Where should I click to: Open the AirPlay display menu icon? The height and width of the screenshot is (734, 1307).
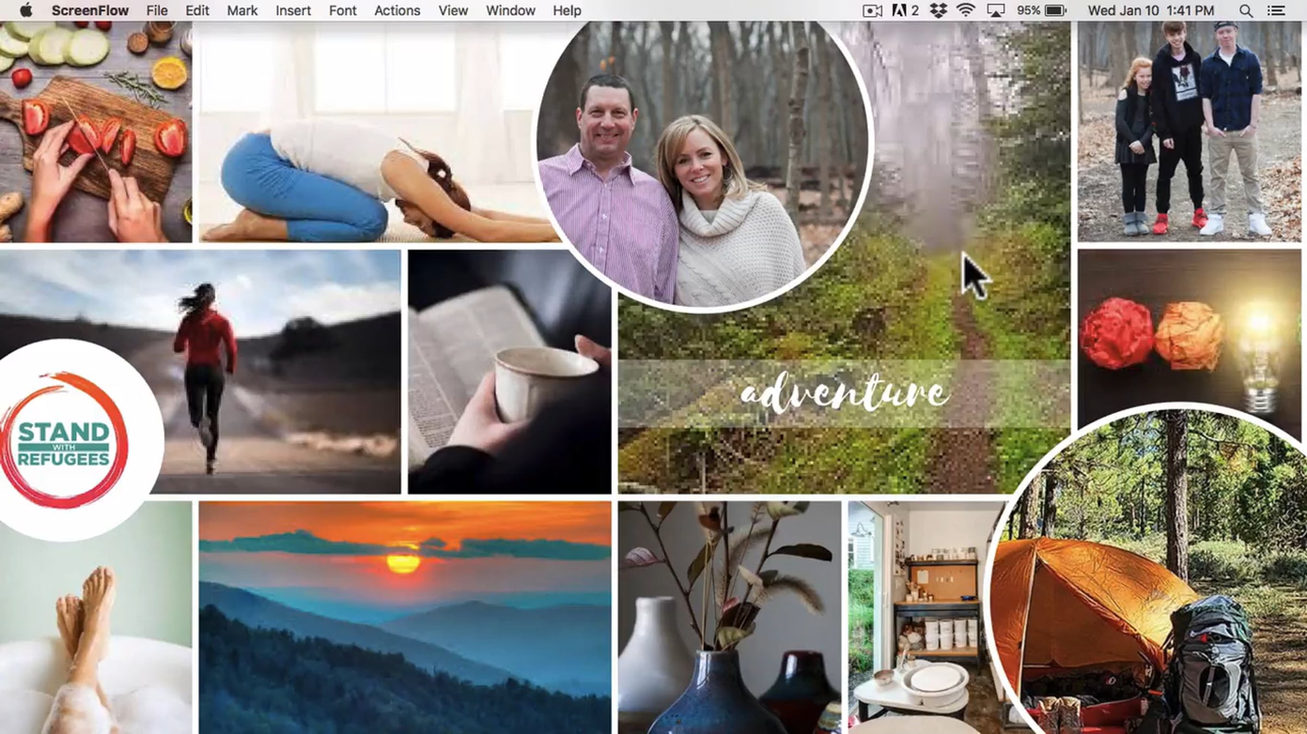[x=995, y=11]
